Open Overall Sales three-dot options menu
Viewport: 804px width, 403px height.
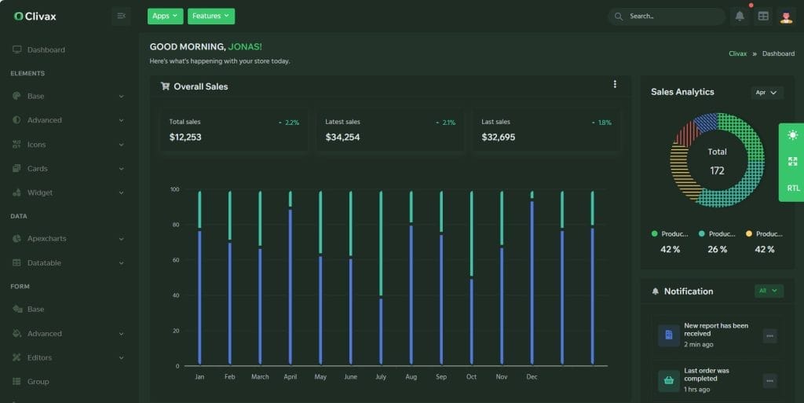tap(615, 85)
